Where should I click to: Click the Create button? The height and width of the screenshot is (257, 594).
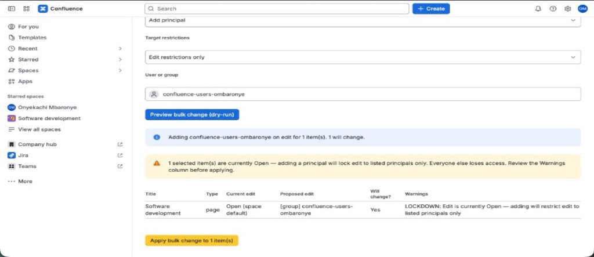[x=431, y=9]
